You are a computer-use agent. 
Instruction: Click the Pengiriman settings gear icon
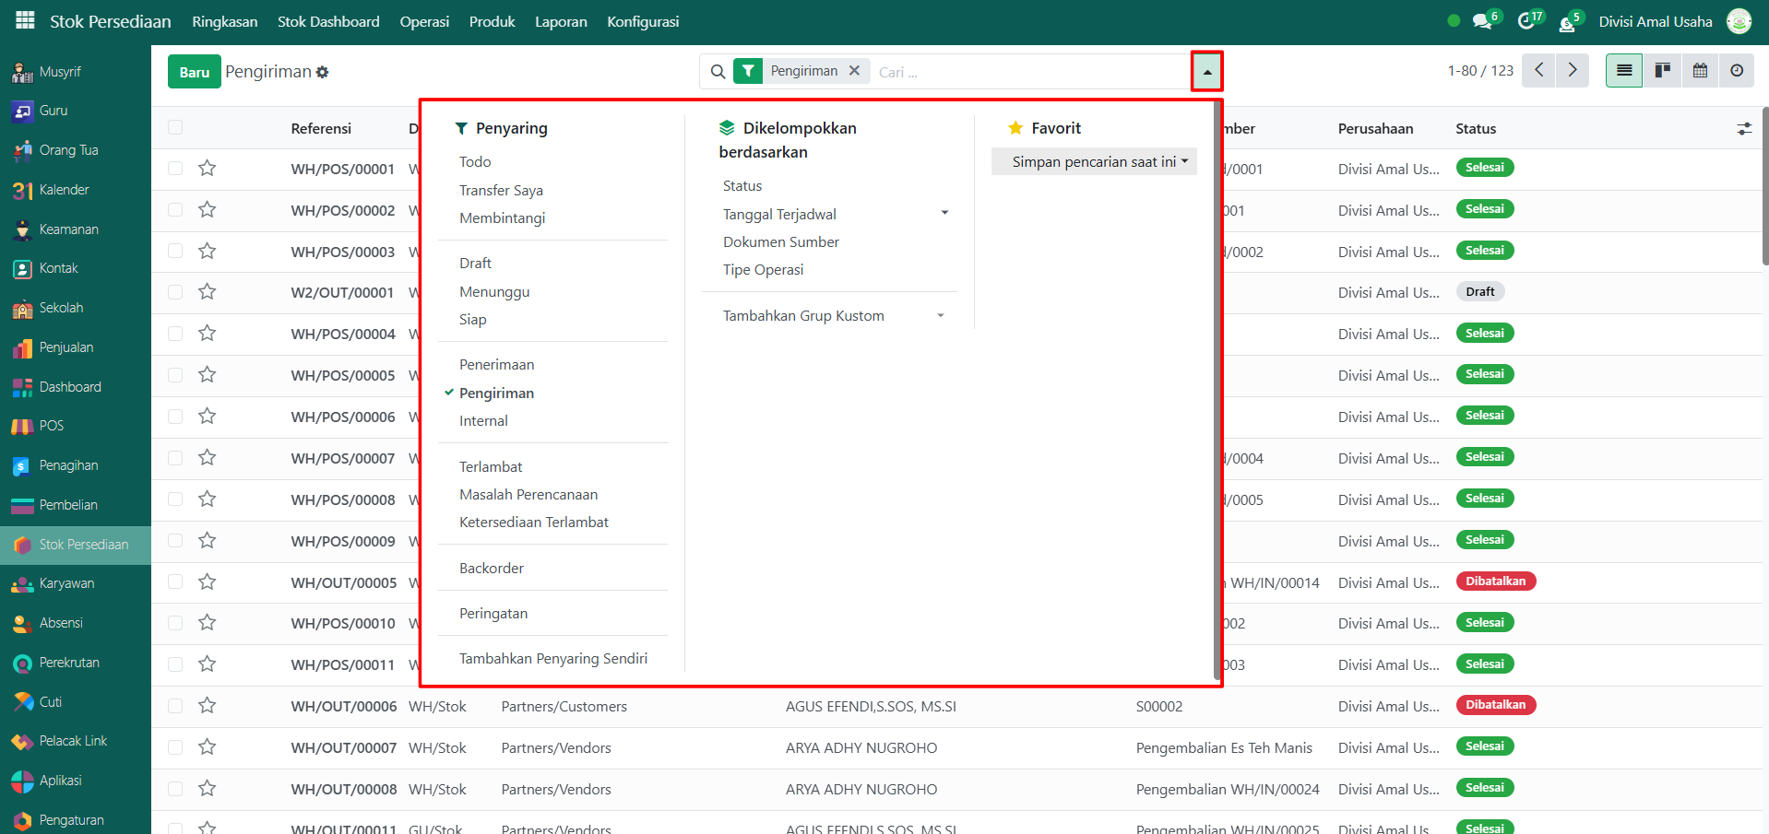[322, 72]
